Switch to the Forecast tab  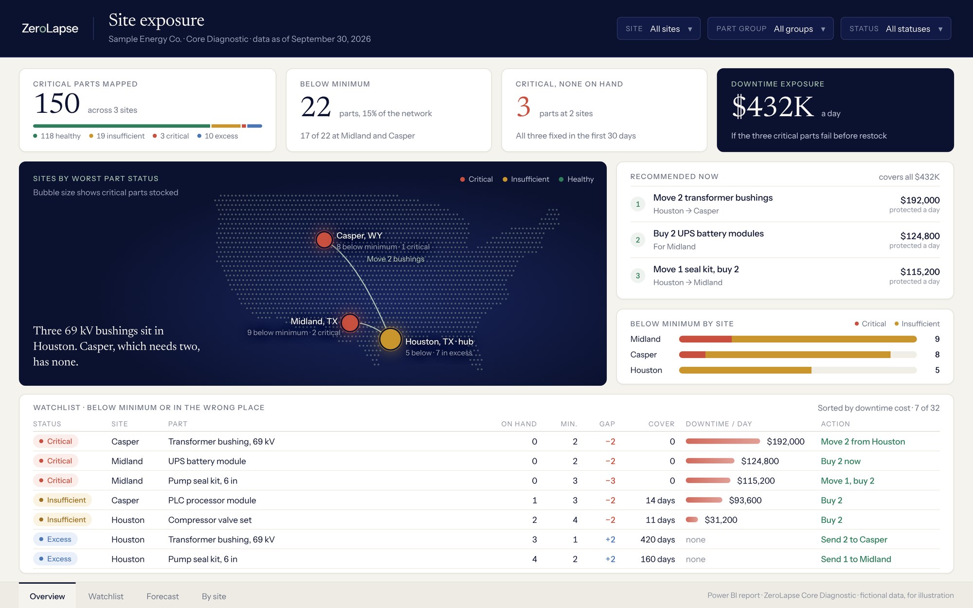pos(162,596)
